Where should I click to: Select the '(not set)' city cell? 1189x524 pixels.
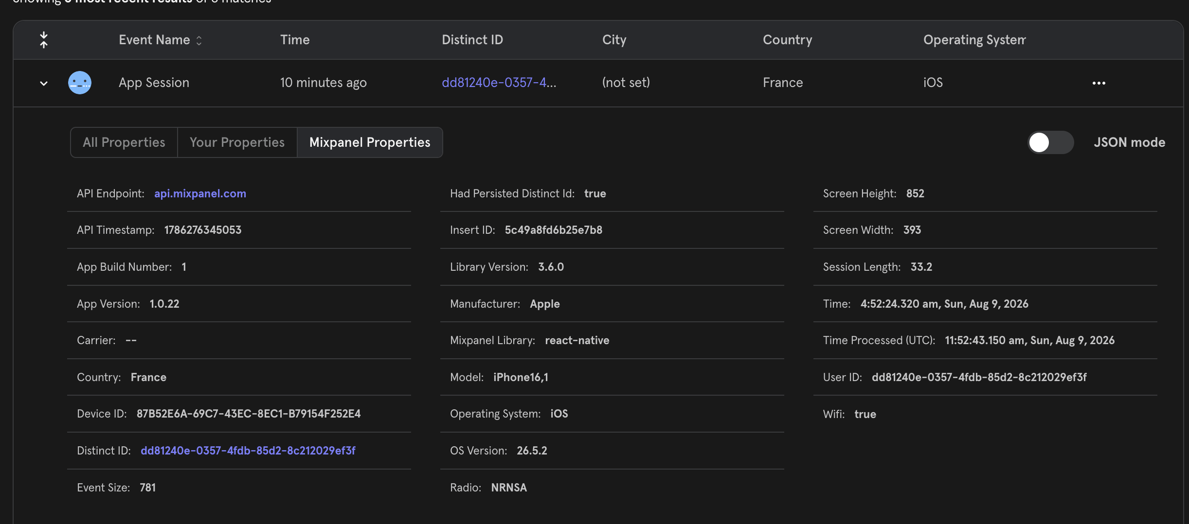pyautogui.click(x=626, y=83)
